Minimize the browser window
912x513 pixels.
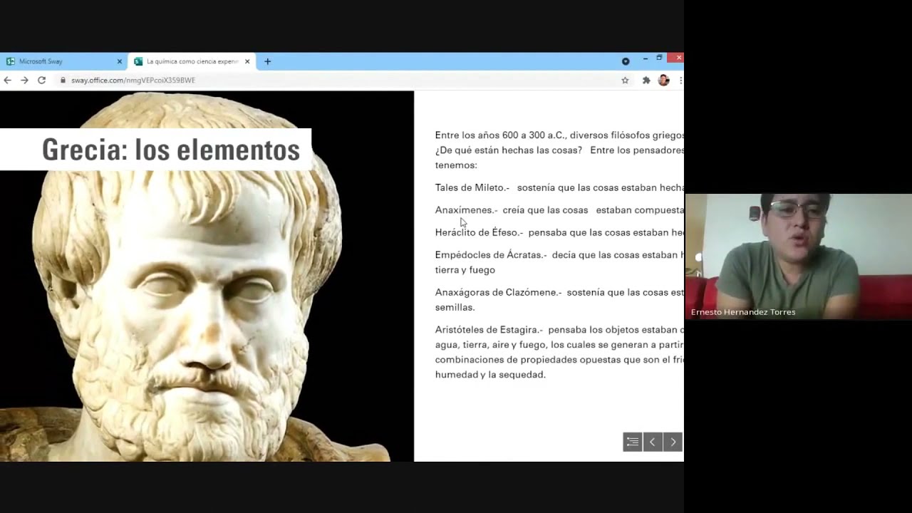[x=645, y=58]
